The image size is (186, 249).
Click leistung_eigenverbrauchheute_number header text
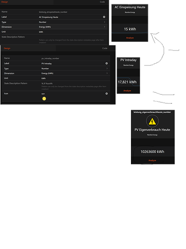[152, 112]
